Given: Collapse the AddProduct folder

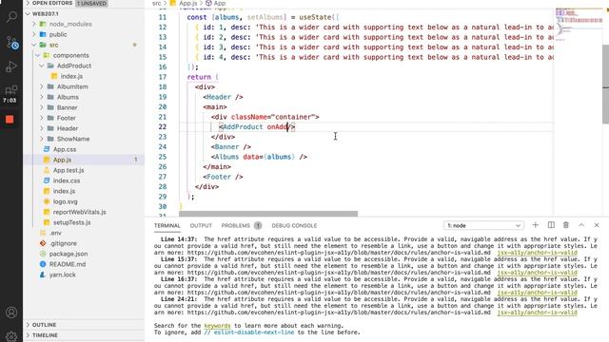Looking at the screenshot, I should tap(74, 66).
